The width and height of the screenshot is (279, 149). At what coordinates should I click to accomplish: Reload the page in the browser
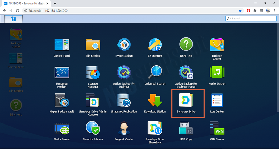click(x=18, y=11)
